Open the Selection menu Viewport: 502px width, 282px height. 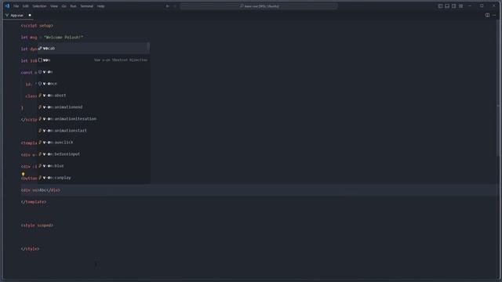coord(39,6)
